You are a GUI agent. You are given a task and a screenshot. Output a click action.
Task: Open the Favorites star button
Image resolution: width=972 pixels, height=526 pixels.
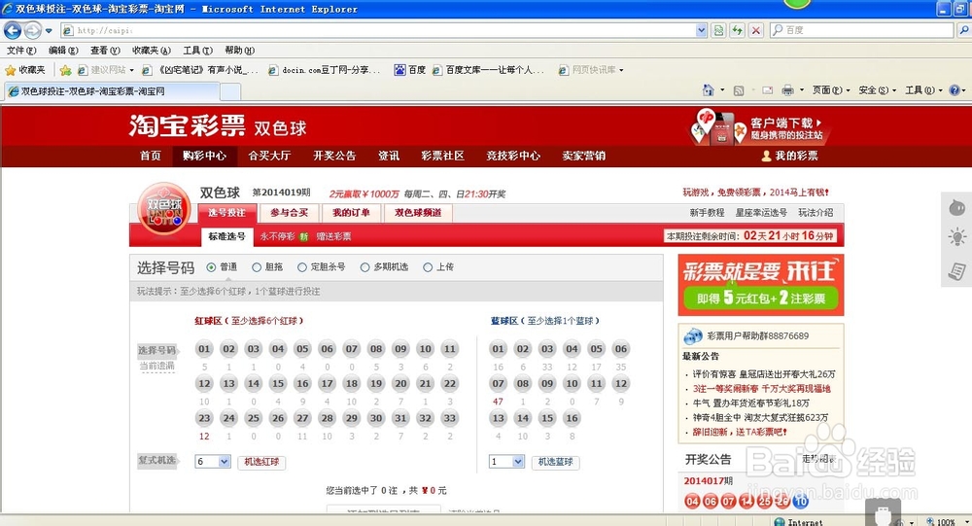25,70
